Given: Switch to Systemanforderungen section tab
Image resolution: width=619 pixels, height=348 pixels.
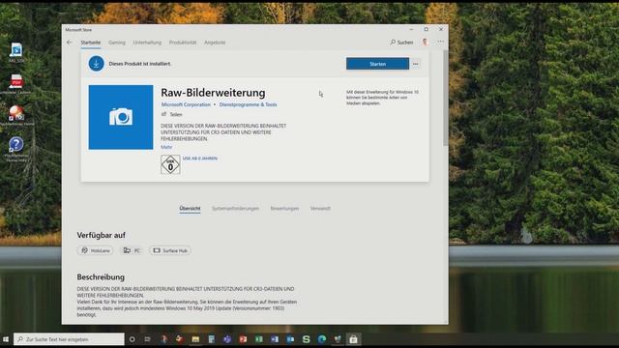Looking at the screenshot, I should (x=235, y=209).
